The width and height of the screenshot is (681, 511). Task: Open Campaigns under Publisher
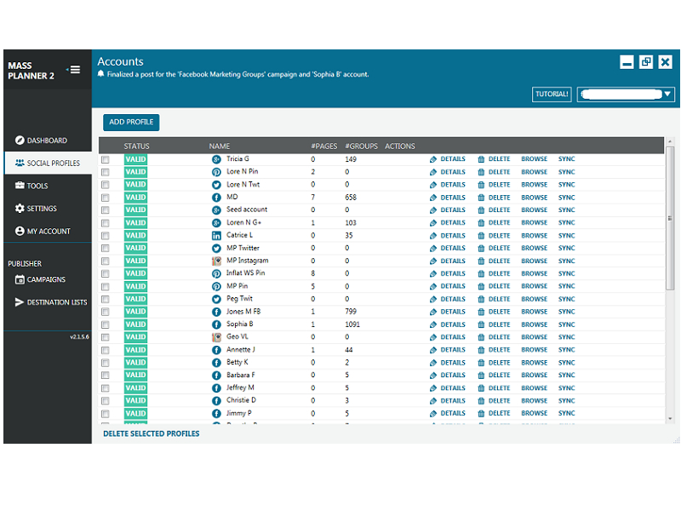click(x=40, y=279)
